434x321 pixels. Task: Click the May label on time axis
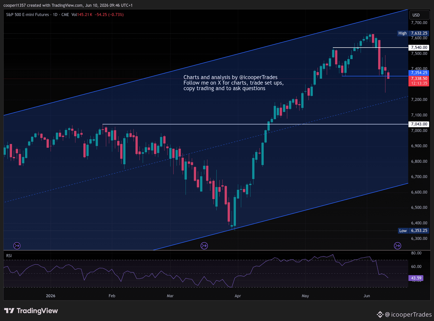305,296
